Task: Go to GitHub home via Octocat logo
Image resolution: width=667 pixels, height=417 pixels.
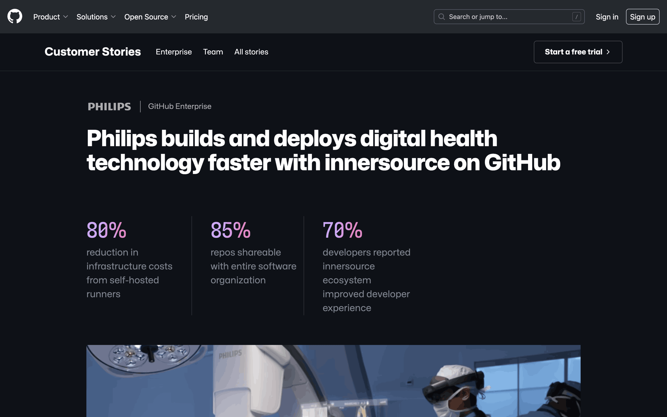Action: [x=15, y=16]
